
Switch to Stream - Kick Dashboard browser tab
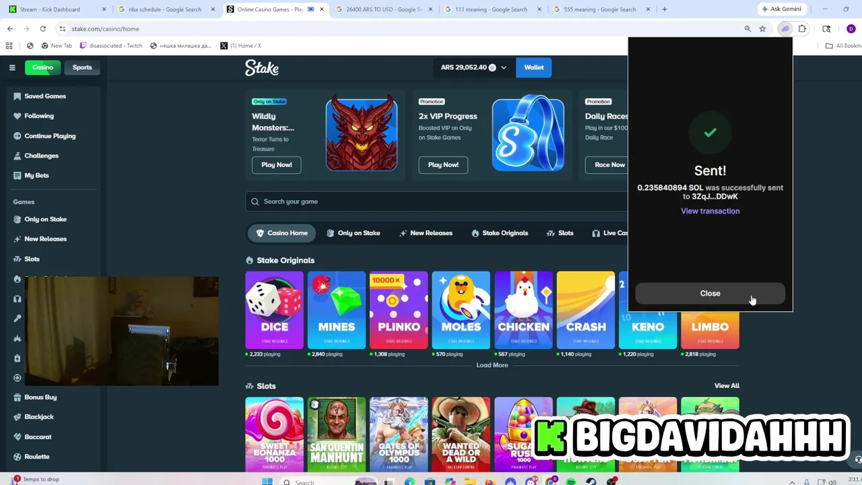[x=56, y=9]
